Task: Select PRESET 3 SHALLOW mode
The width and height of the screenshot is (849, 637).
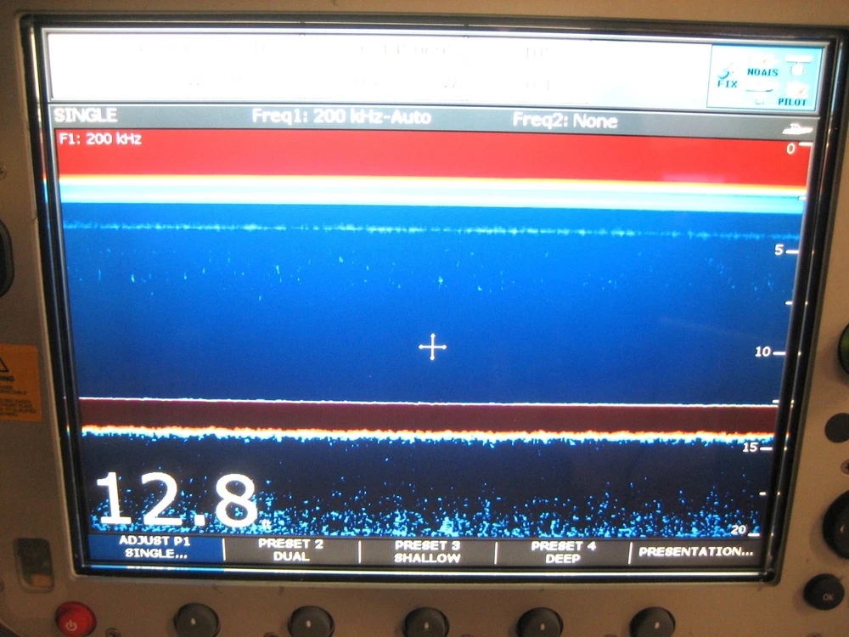Action: [427, 550]
